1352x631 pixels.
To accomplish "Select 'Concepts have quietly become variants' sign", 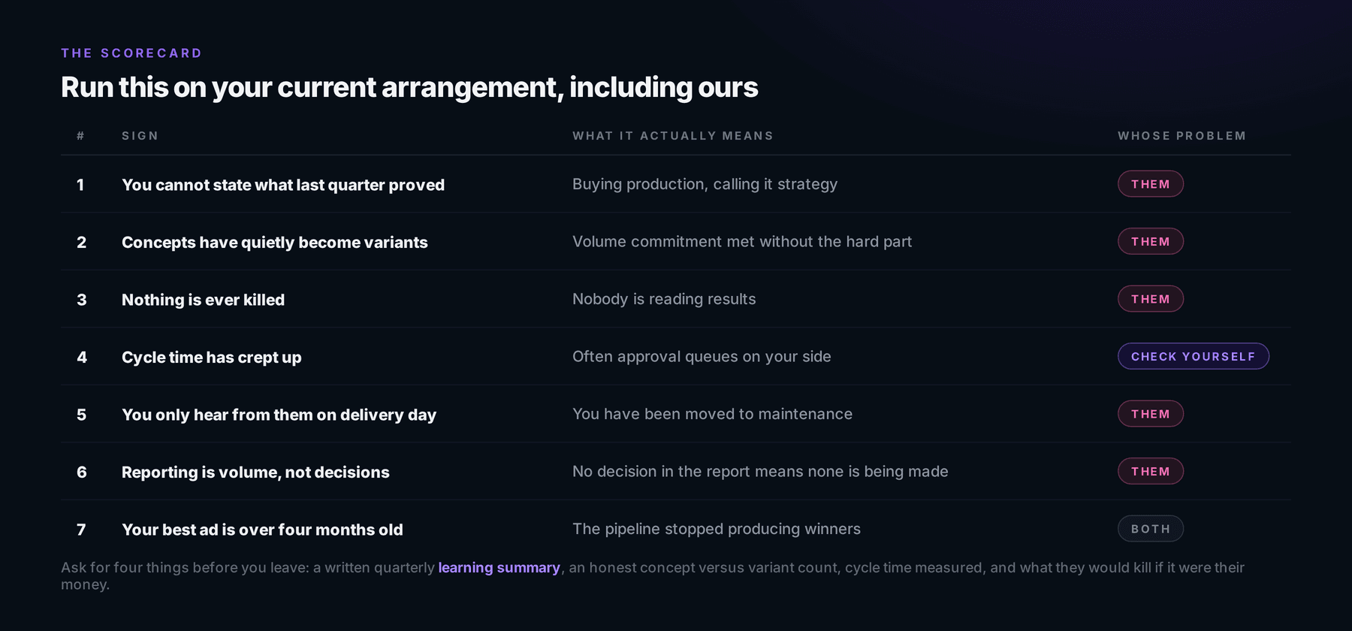I will pyautogui.click(x=275, y=242).
